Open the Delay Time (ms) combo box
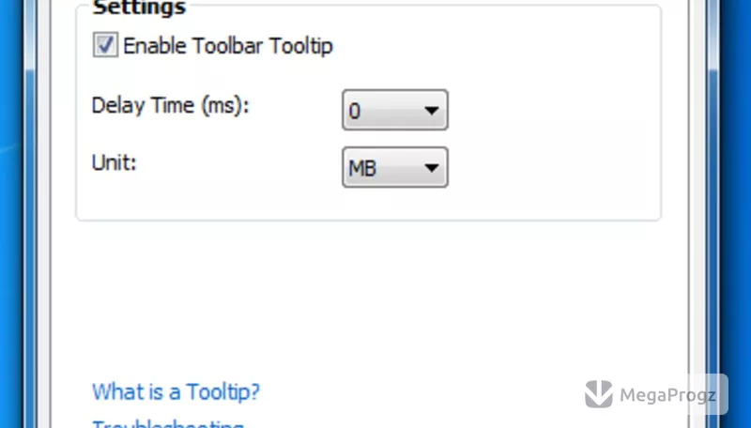 pos(395,110)
